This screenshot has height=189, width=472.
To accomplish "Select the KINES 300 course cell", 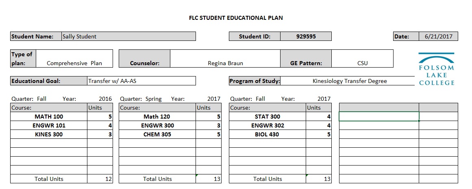I will click(49, 134).
